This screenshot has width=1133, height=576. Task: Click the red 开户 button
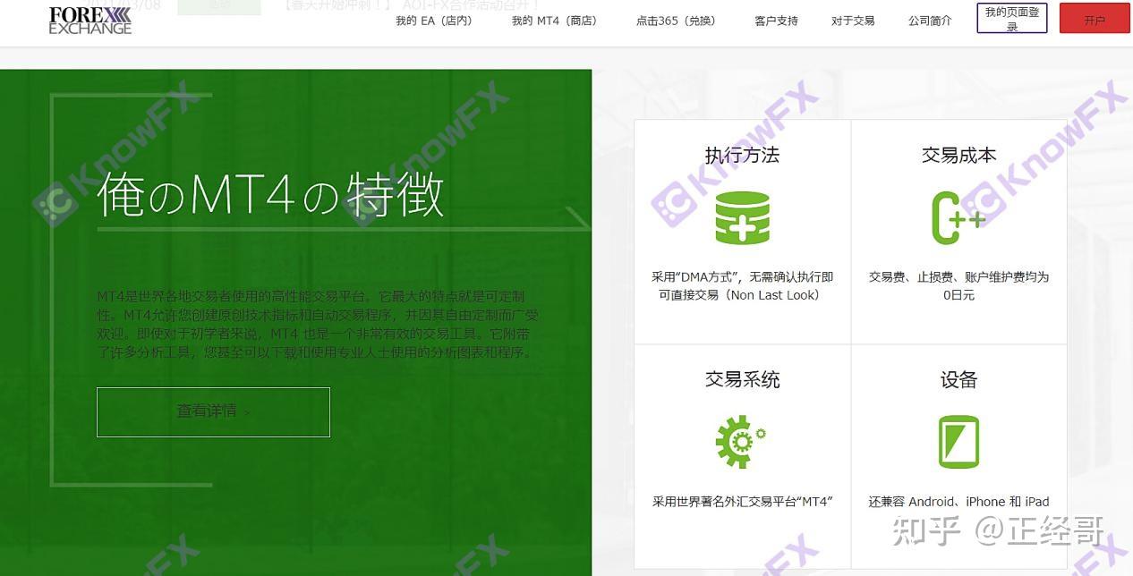click(x=1094, y=18)
